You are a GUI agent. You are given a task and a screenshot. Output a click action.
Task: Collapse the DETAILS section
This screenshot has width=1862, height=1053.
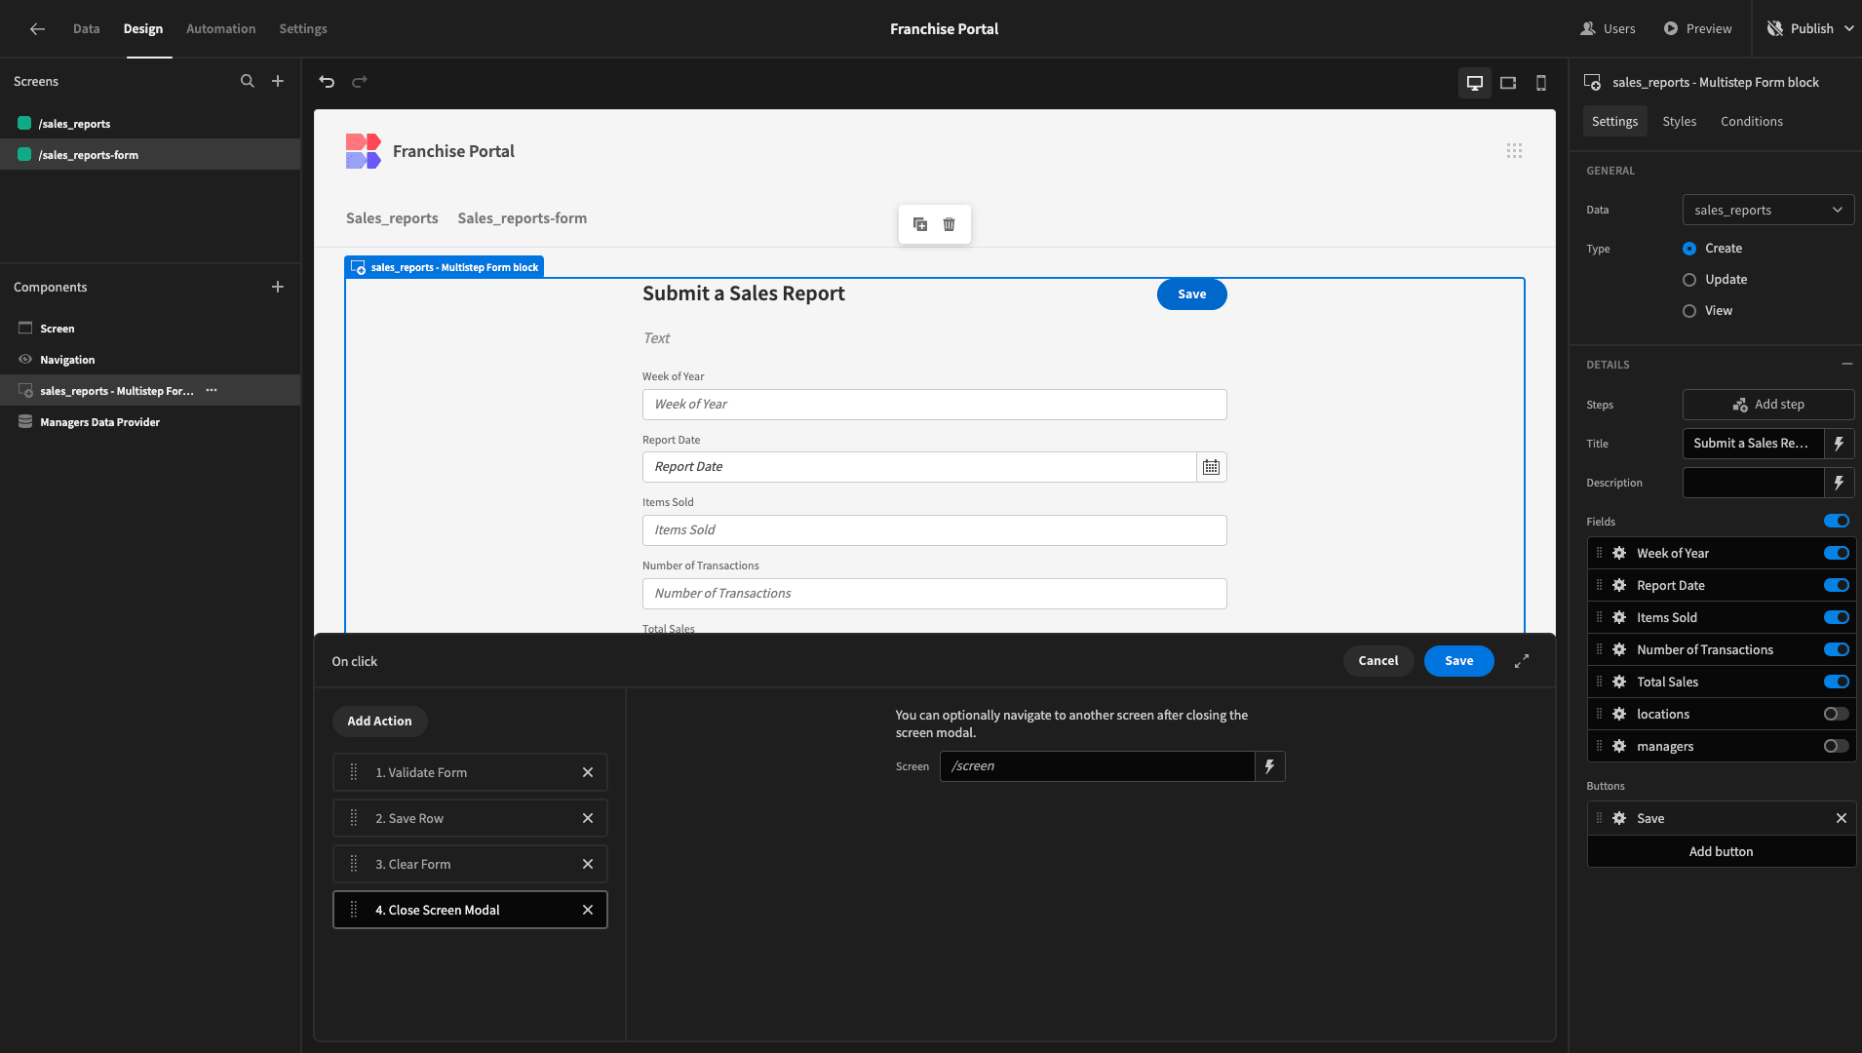[1847, 365]
